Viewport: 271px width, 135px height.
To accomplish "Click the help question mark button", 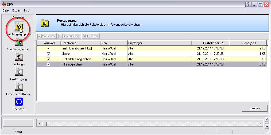I will [x=248, y=4].
